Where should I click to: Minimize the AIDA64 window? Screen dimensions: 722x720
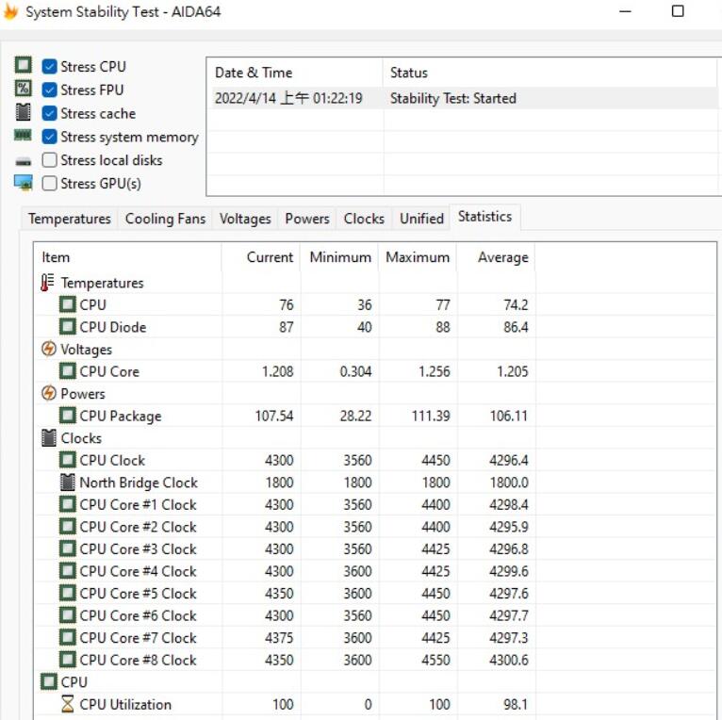pos(625,11)
